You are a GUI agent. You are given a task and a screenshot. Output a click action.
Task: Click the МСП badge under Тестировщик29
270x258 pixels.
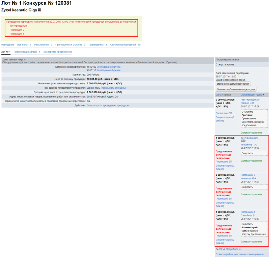click(x=243, y=141)
